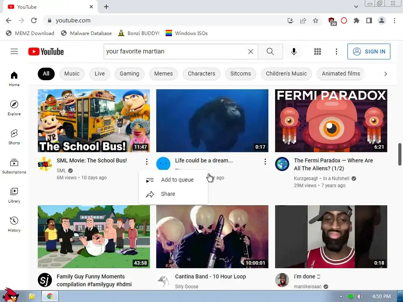This screenshot has height=302, width=403.
Task: Open options for Life could be a dream video
Action: pyautogui.click(x=265, y=162)
